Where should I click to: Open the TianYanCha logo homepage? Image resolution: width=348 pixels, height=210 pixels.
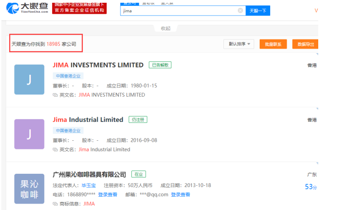pyautogui.click(x=27, y=8)
